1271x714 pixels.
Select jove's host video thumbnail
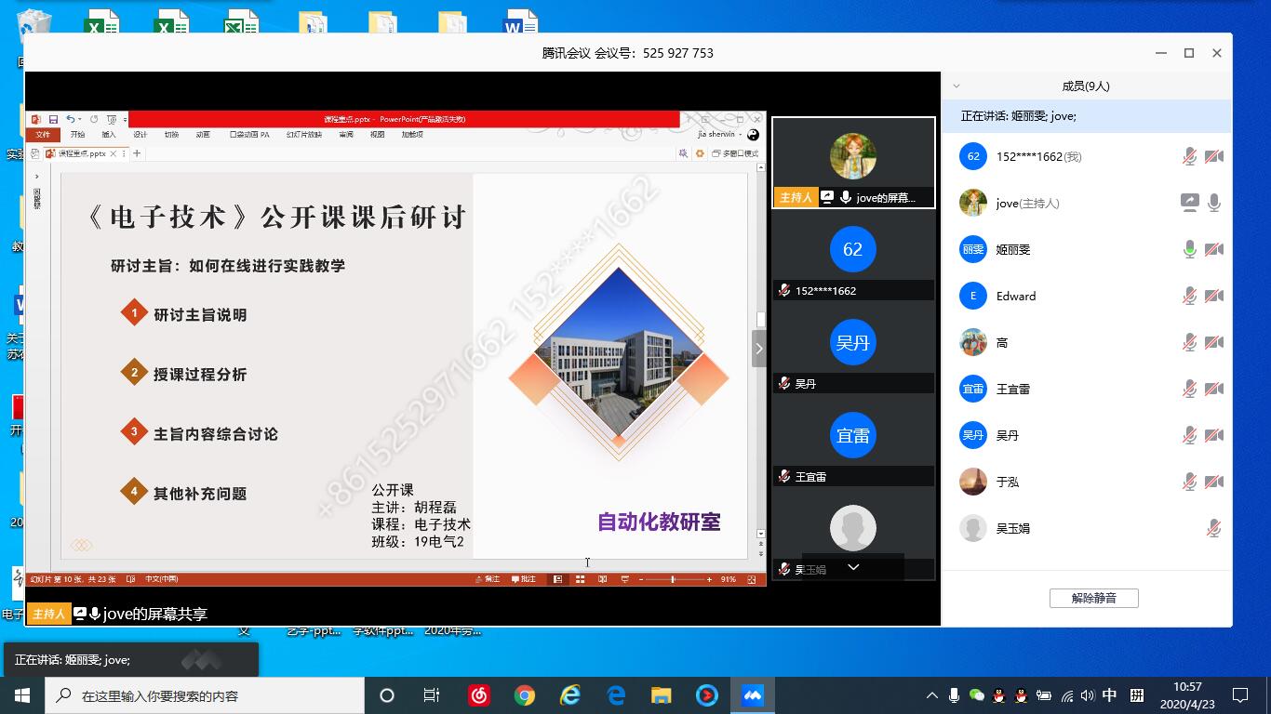click(853, 162)
